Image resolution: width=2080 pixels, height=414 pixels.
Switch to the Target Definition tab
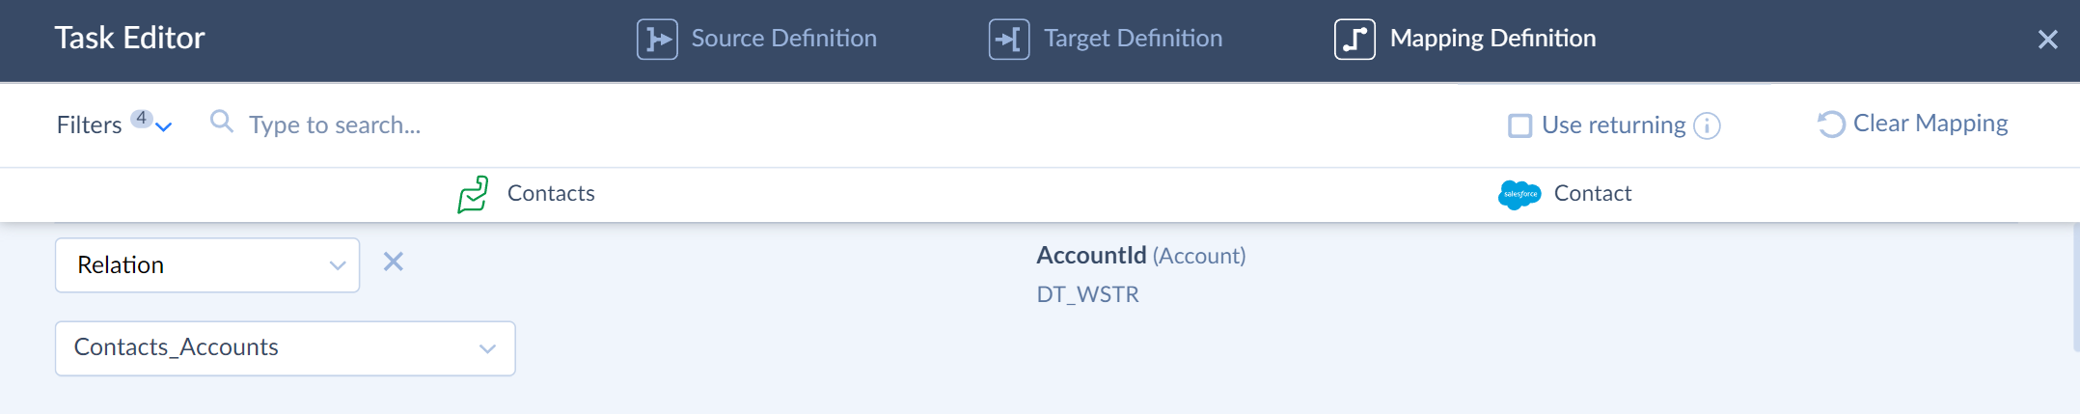tap(1107, 40)
